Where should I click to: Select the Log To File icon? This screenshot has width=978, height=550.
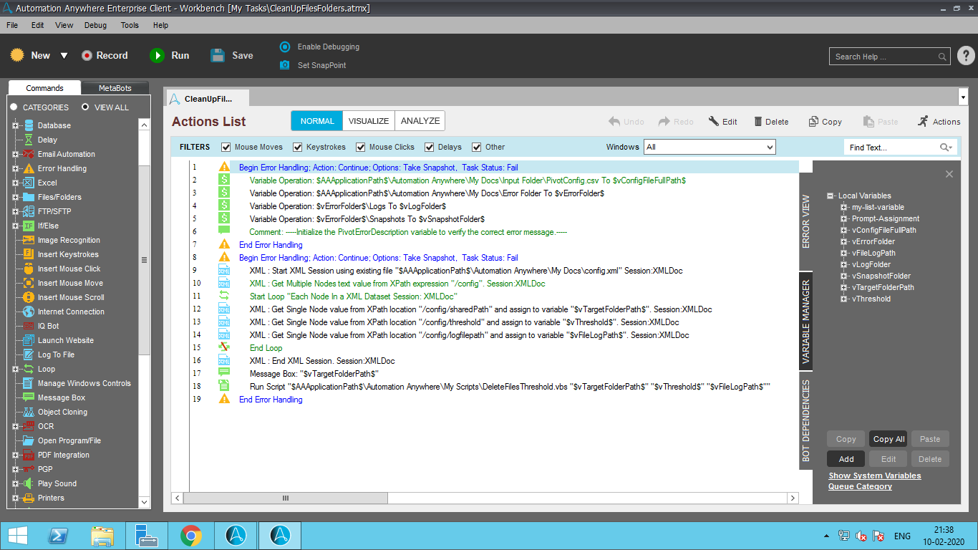[x=29, y=354]
